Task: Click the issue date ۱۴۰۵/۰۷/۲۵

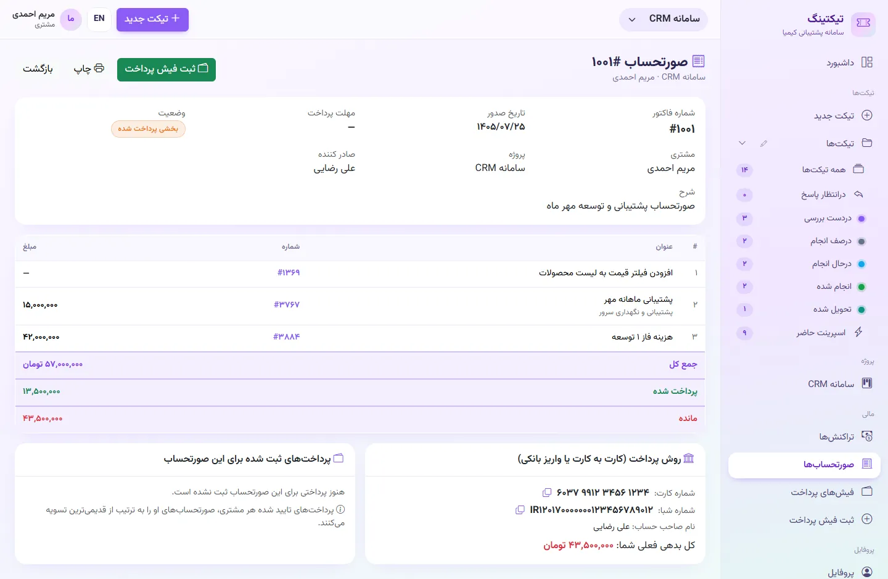Action: click(x=501, y=127)
